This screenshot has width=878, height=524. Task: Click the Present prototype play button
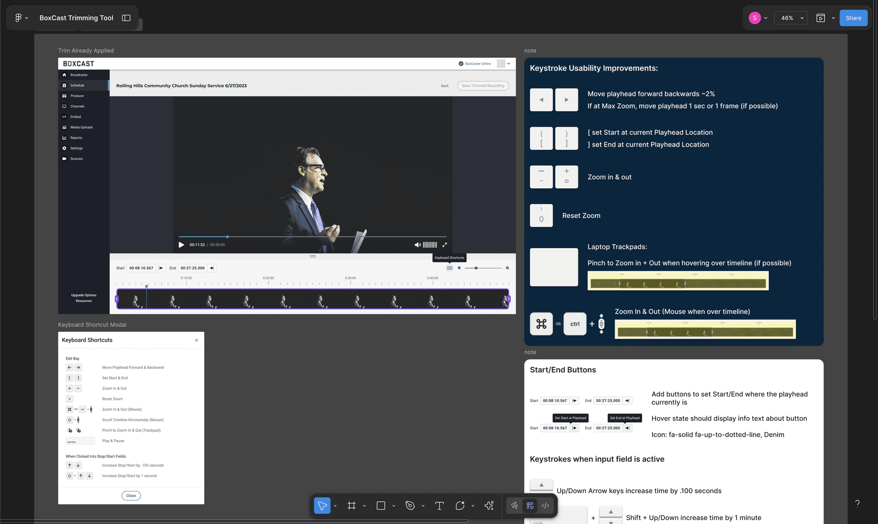[x=820, y=18]
